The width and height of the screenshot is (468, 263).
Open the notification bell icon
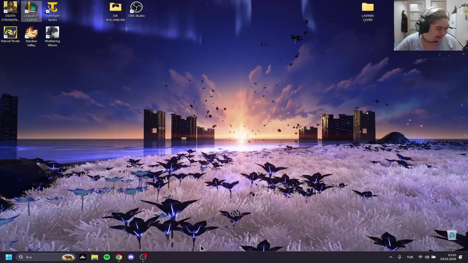(461, 257)
